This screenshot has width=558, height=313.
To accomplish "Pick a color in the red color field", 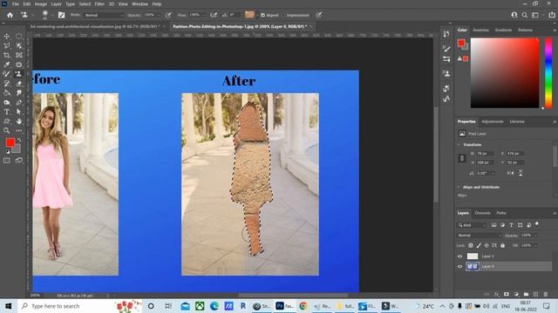I will click(505, 73).
